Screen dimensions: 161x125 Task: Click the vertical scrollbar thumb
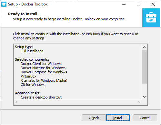144,67
